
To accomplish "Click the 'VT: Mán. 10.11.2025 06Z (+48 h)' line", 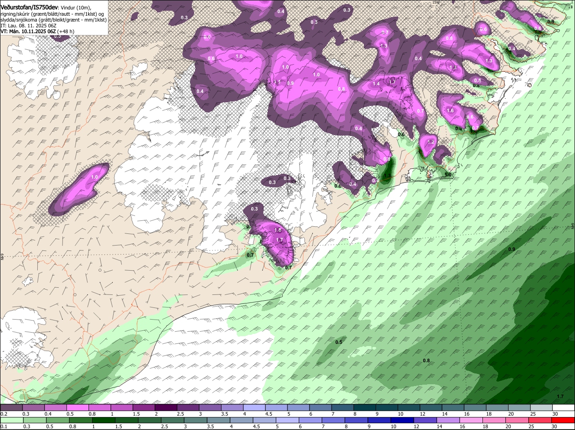I will pyautogui.click(x=37, y=31).
